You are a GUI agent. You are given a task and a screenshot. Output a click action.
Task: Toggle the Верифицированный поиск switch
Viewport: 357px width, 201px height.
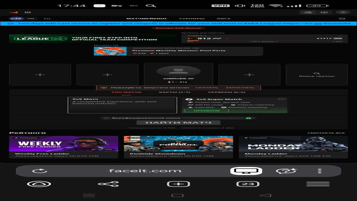[x=106, y=118]
